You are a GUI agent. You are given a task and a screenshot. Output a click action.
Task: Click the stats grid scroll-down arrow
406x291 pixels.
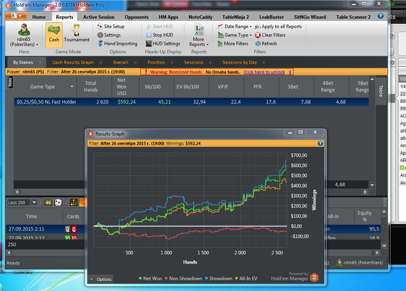[x=372, y=185]
